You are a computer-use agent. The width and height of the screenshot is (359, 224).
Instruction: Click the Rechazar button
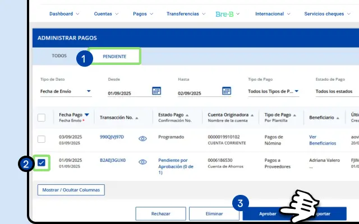tap(161, 214)
